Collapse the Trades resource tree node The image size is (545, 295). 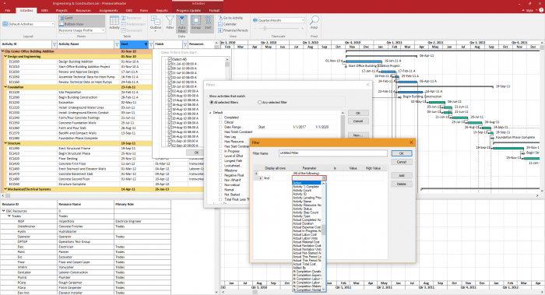9,216
